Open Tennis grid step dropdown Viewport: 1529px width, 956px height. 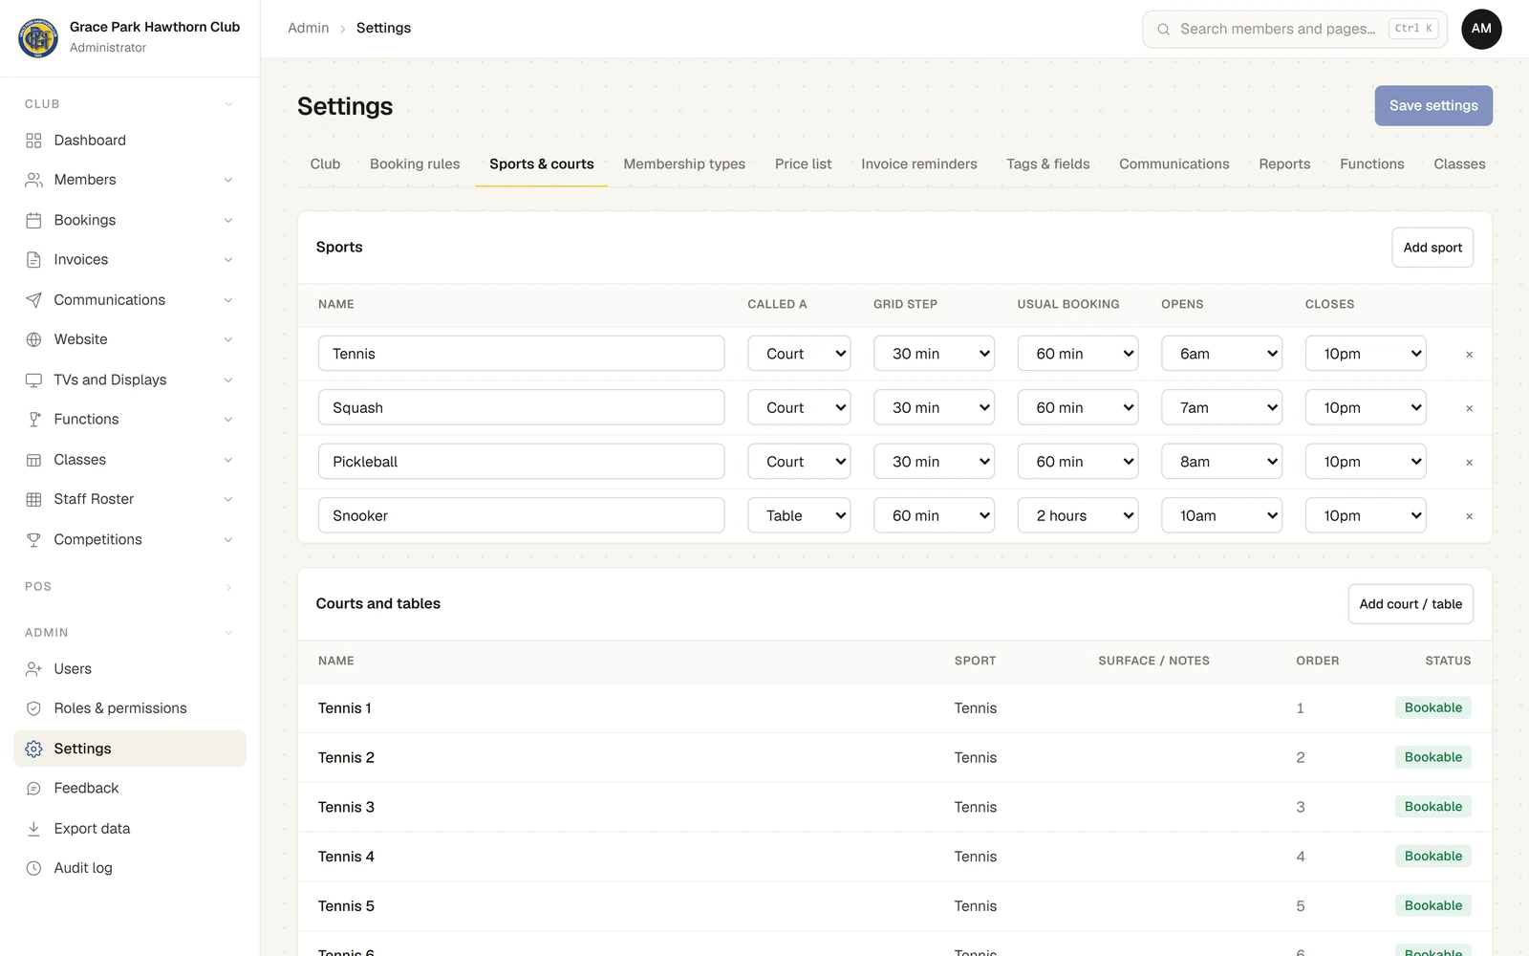pos(934,354)
